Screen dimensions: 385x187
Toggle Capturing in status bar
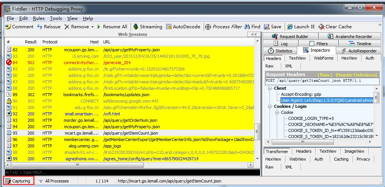pyautogui.click(x=19, y=181)
